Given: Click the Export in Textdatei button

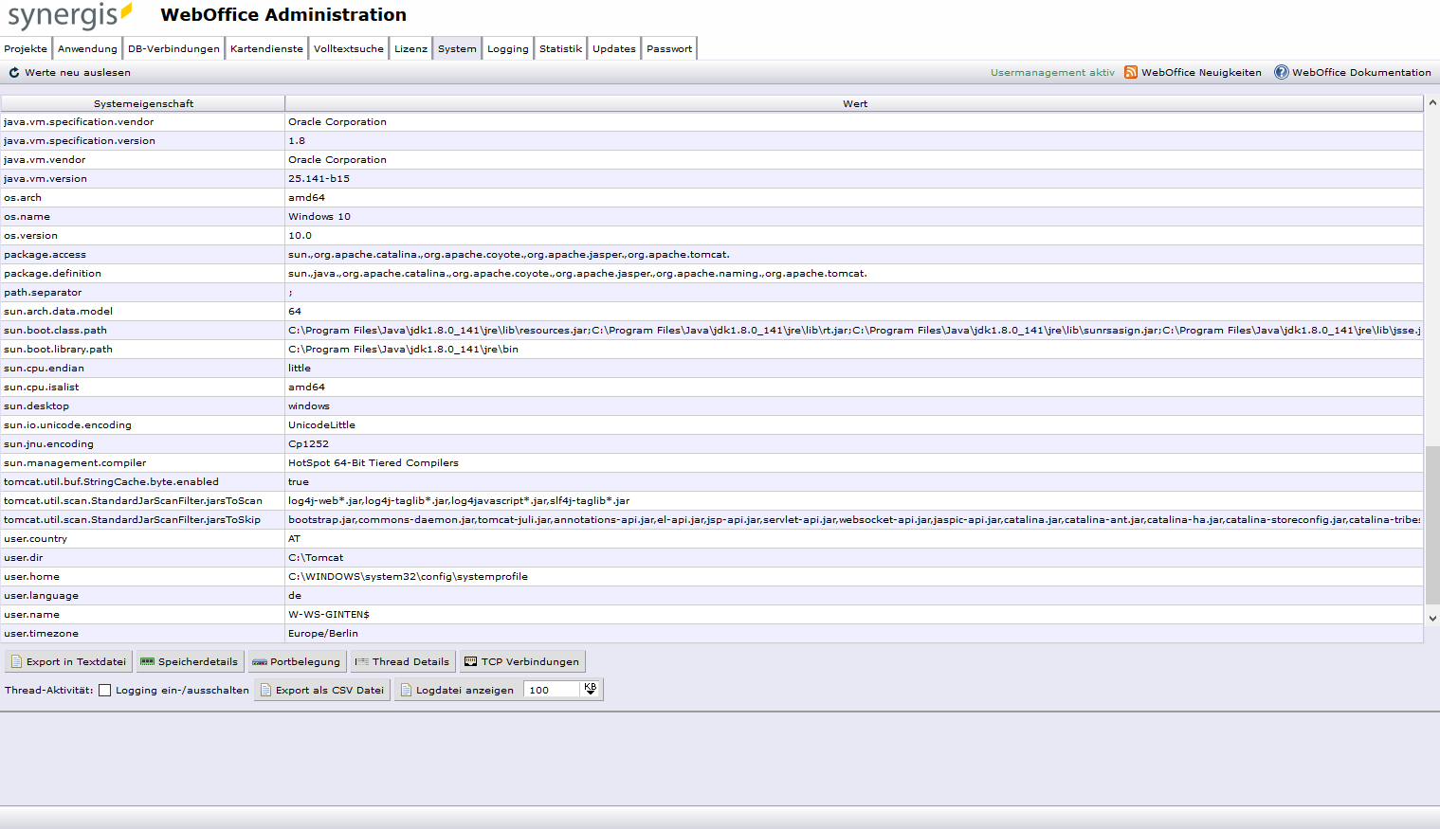Looking at the screenshot, I should tap(67, 660).
